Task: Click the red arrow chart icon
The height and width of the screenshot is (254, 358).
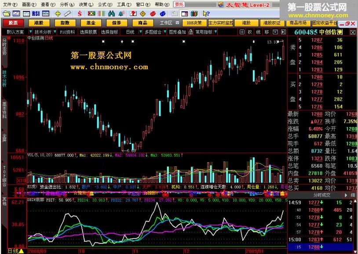Action: coord(133,14)
